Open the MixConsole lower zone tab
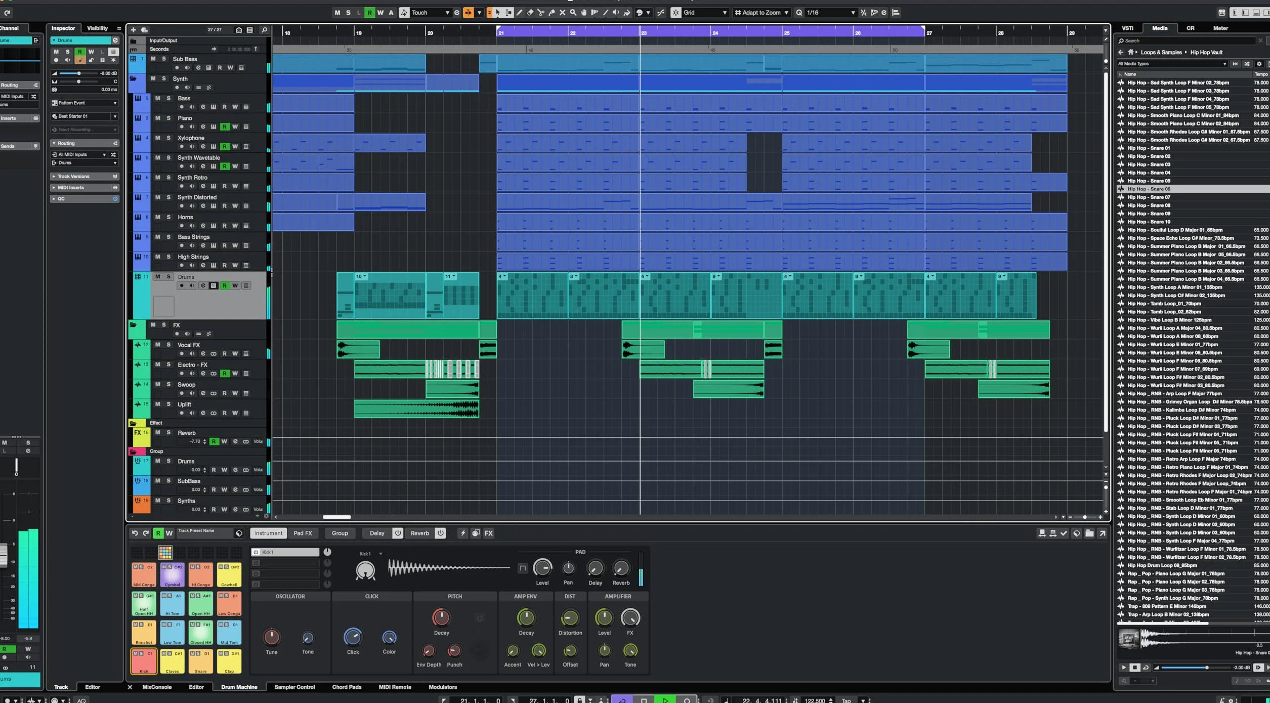The height and width of the screenshot is (703, 1270). point(157,687)
